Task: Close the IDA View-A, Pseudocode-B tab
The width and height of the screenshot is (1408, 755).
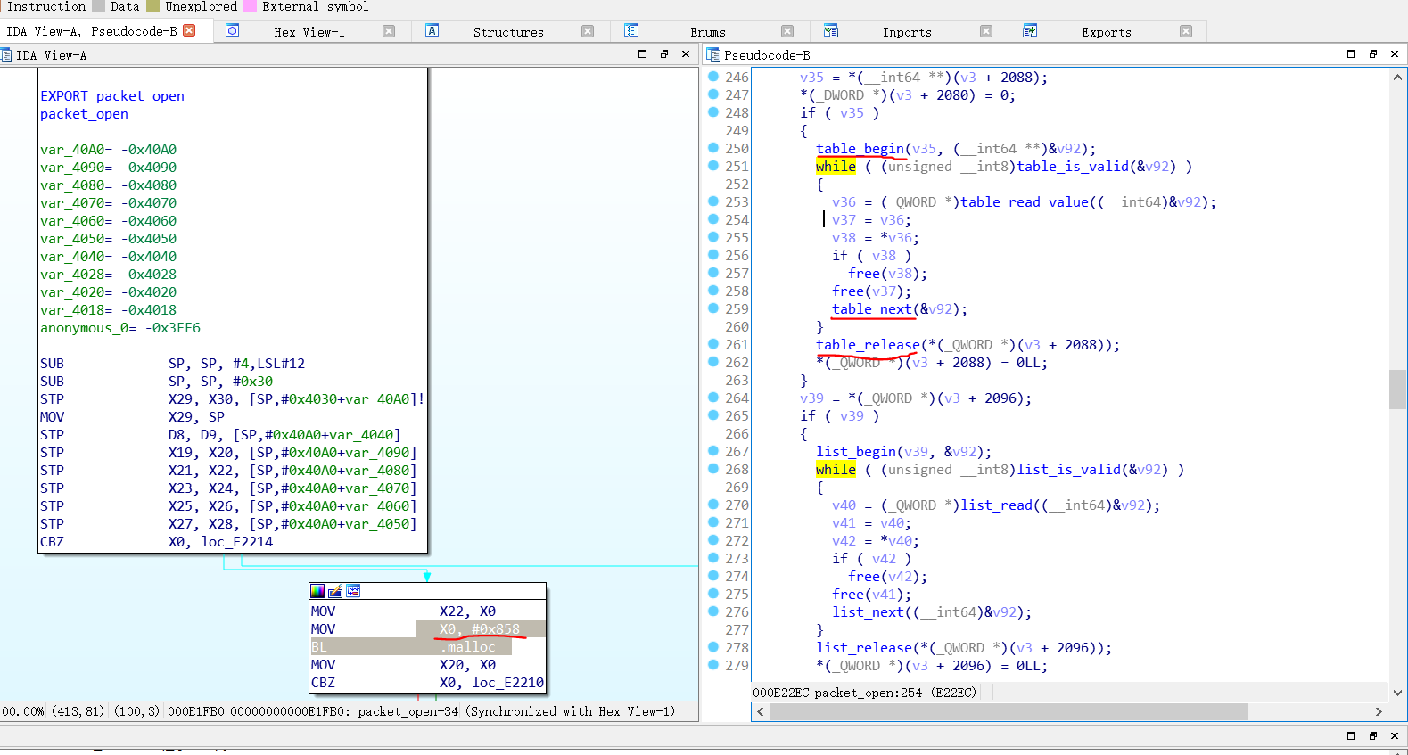Action: coord(189,30)
